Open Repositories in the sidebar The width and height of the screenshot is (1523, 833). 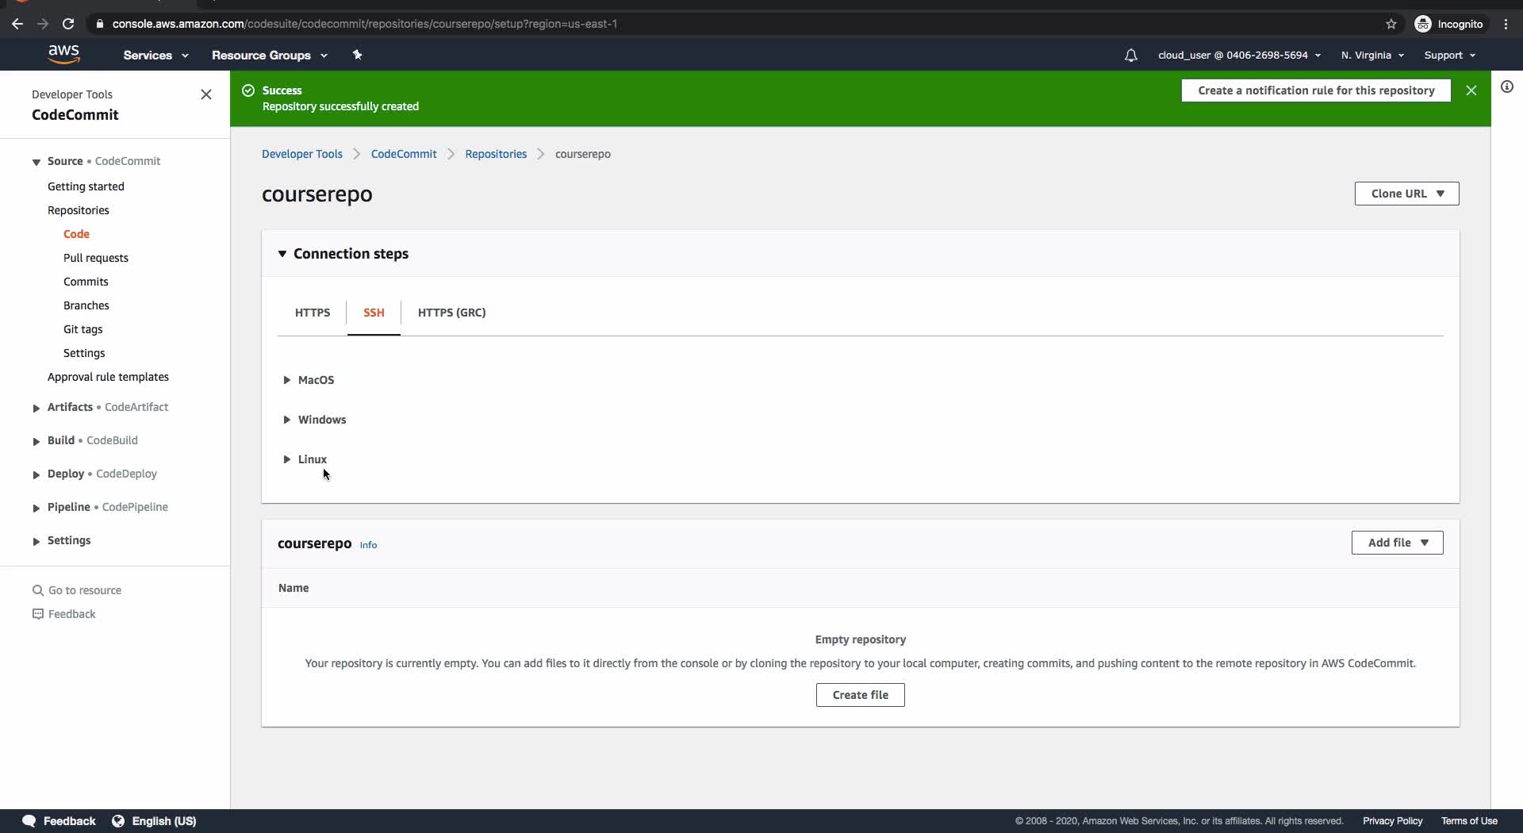(x=79, y=210)
